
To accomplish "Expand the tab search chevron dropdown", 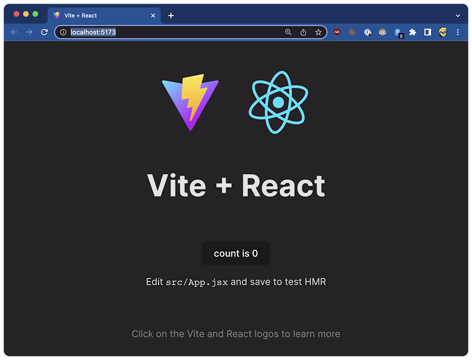I will click(457, 15).
